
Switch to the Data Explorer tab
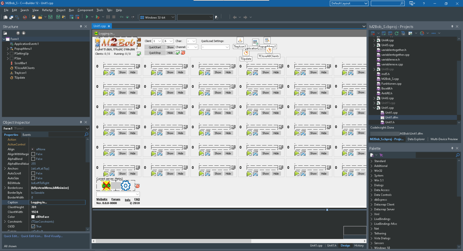416,139
